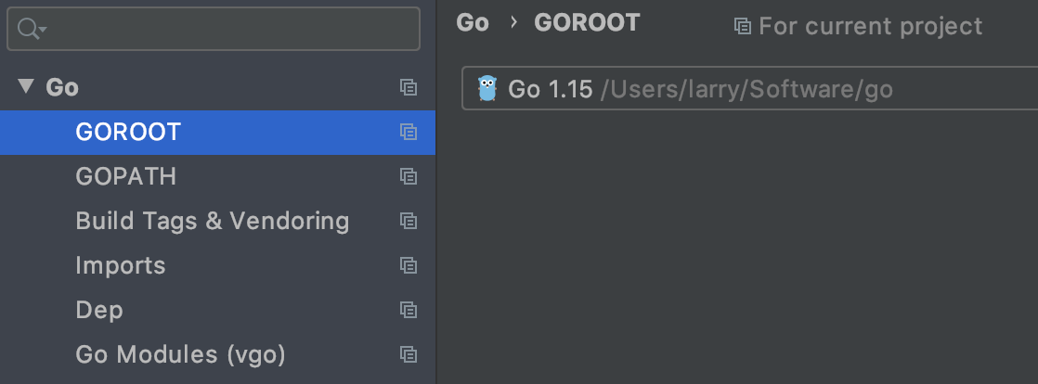
Task: Click project-level icon beside Dep row
Action: click(408, 310)
